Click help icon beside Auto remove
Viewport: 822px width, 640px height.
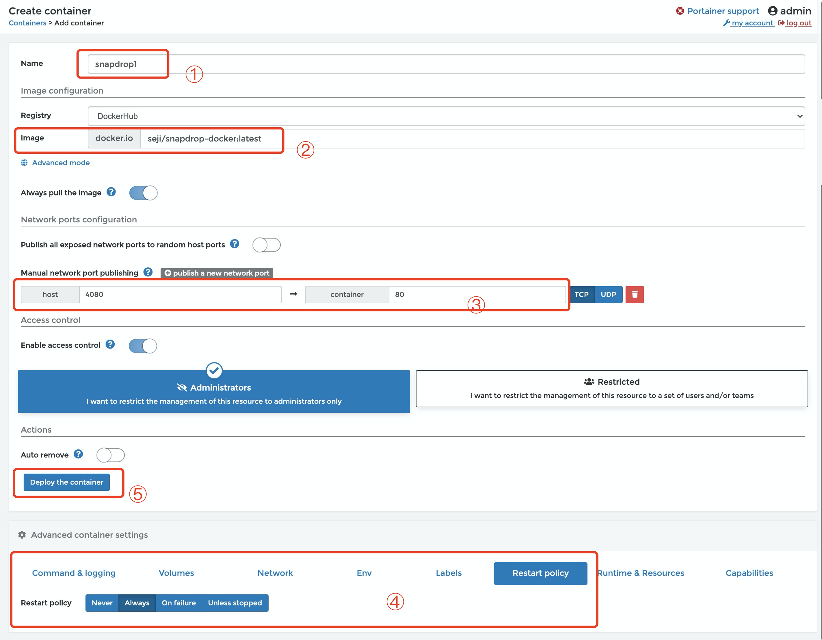point(78,454)
